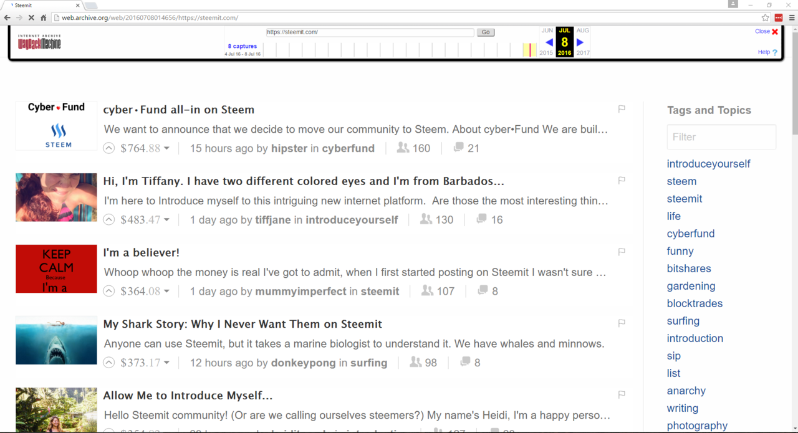Select the bitshares tag in sidebar
The image size is (798, 433).
coord(689,269)
